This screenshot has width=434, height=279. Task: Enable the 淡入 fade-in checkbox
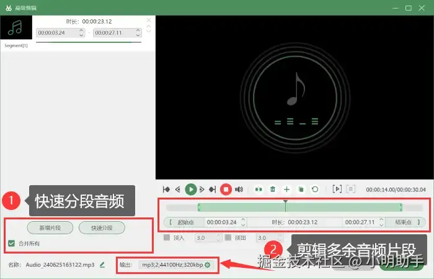click(167, 237)
